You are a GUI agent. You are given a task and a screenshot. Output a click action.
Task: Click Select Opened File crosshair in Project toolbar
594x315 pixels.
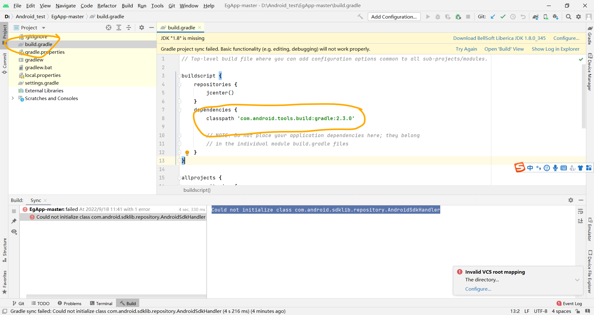click(109, 27)
